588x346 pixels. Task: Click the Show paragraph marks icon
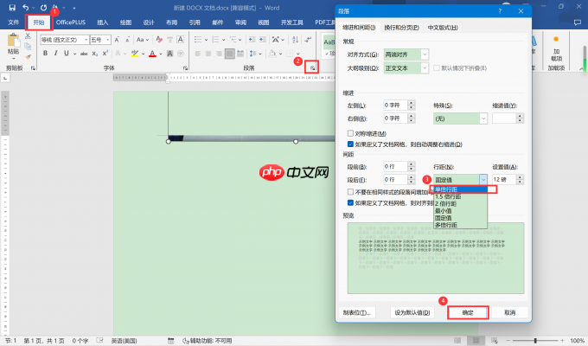(308, 40)
